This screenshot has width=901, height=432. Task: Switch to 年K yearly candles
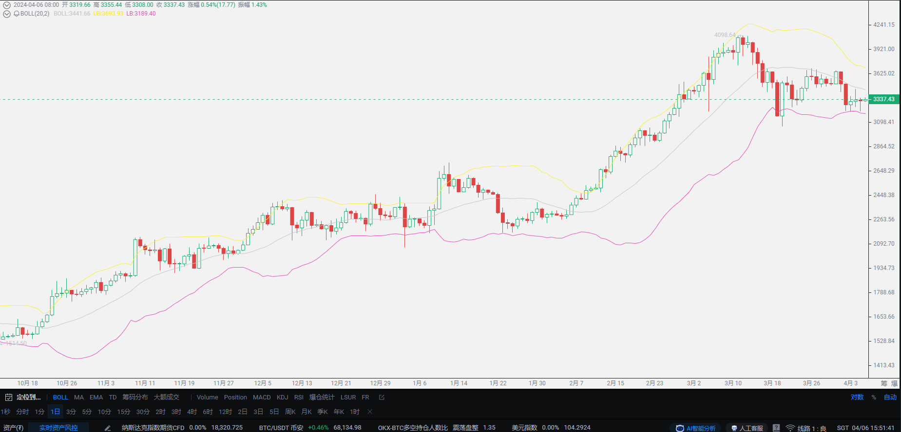pyautogui.click(x=339, y=412)
